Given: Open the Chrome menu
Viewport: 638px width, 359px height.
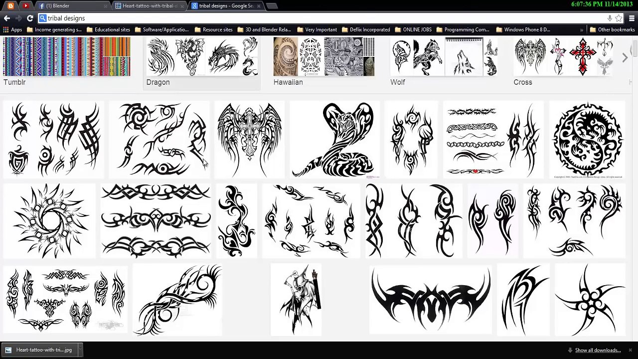Looking at the screenshot, I should click(x=632, y=18).
